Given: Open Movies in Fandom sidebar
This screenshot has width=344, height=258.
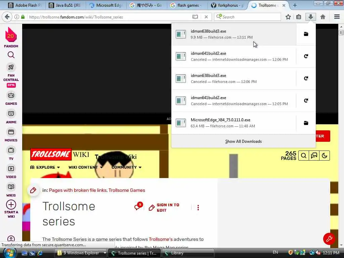Looking at the screenshot, I should click(x=11, y=135).
